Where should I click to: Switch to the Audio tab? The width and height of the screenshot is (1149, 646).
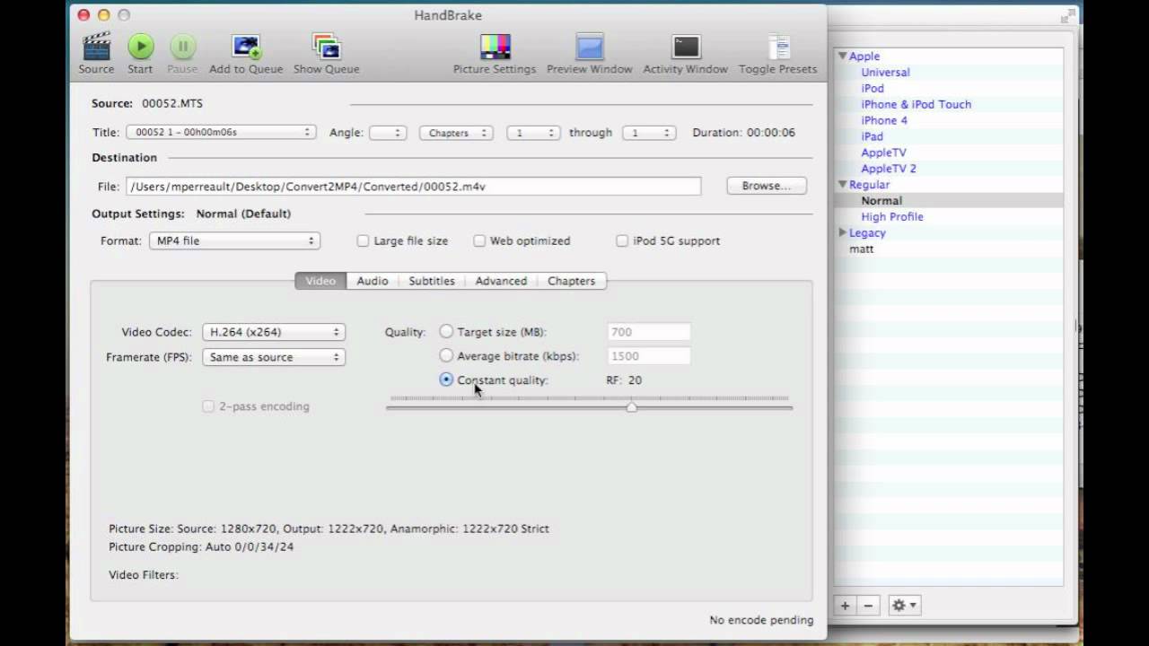[373, 281]
